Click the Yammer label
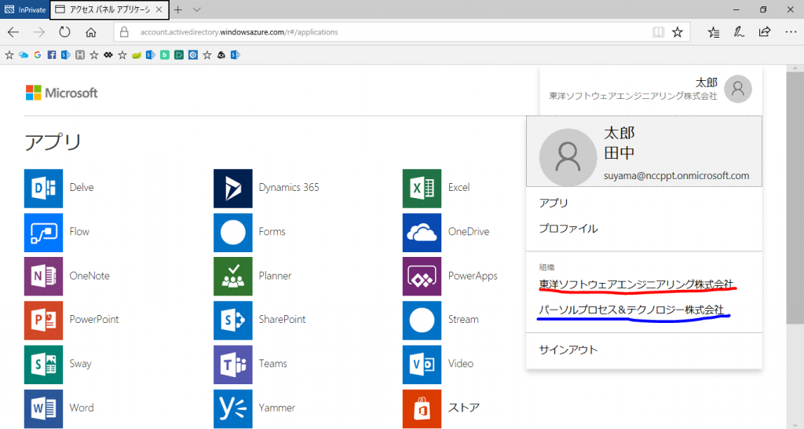The width and height of the screenshot is (804, 429). point(277,408)
